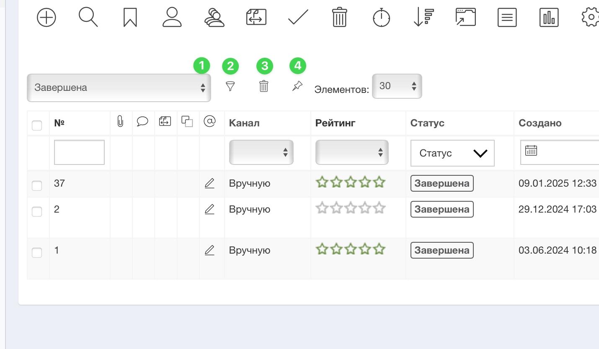The height and width of the screenshot is (349, 599).
Task: Click the stopwatch timer icon
Action: (381, 18)
